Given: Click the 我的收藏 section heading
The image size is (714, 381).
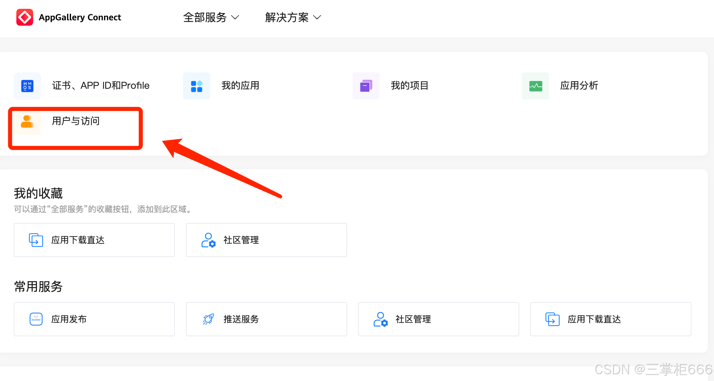Looking at the screenshot, I should pyautogui.click(x=38, y=193).
